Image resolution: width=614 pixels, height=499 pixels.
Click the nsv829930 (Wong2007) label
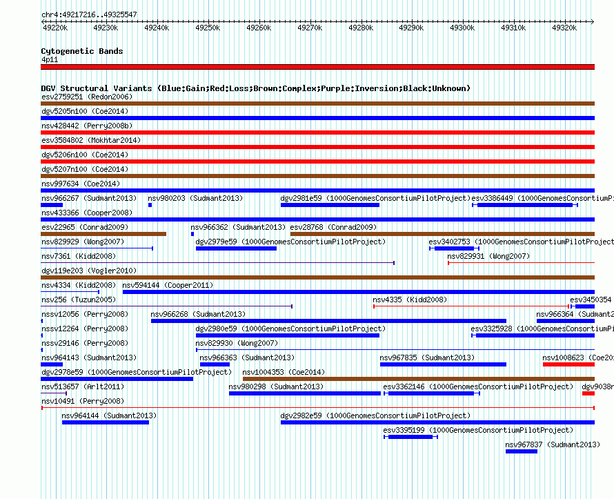237,343
